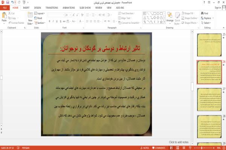Click to add notes area
This screenshot has height=150, width=226.
coord(179,142)
